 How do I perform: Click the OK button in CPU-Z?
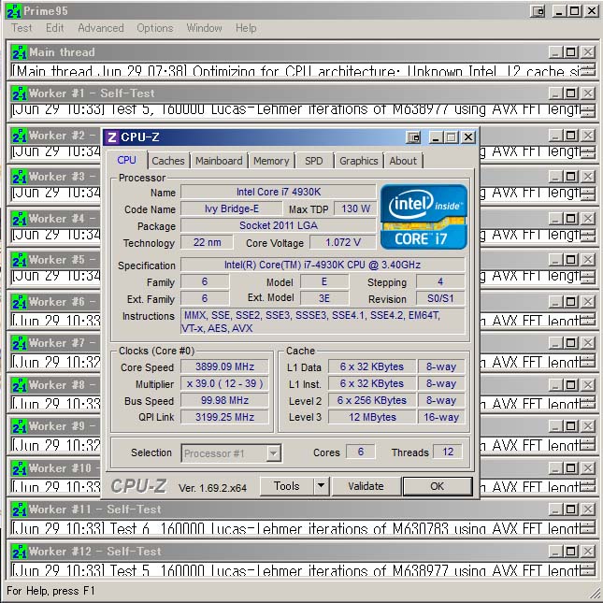click(437, 486)
